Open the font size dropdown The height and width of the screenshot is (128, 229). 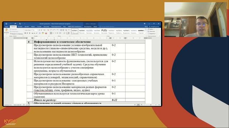tap(38, 30)
